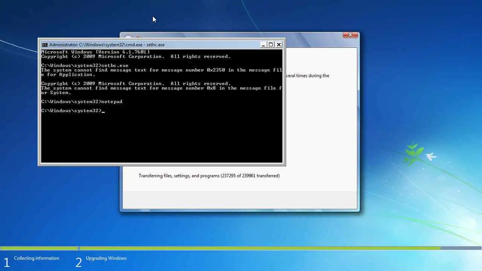The height and width of the screenshot is (271, 482).
Task: Click the installation progress bar at bottom
Action: click(x=241, y=248)
